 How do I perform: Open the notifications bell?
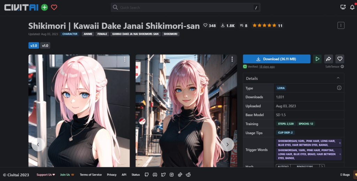pyautogui.click(x=352, y=7)
